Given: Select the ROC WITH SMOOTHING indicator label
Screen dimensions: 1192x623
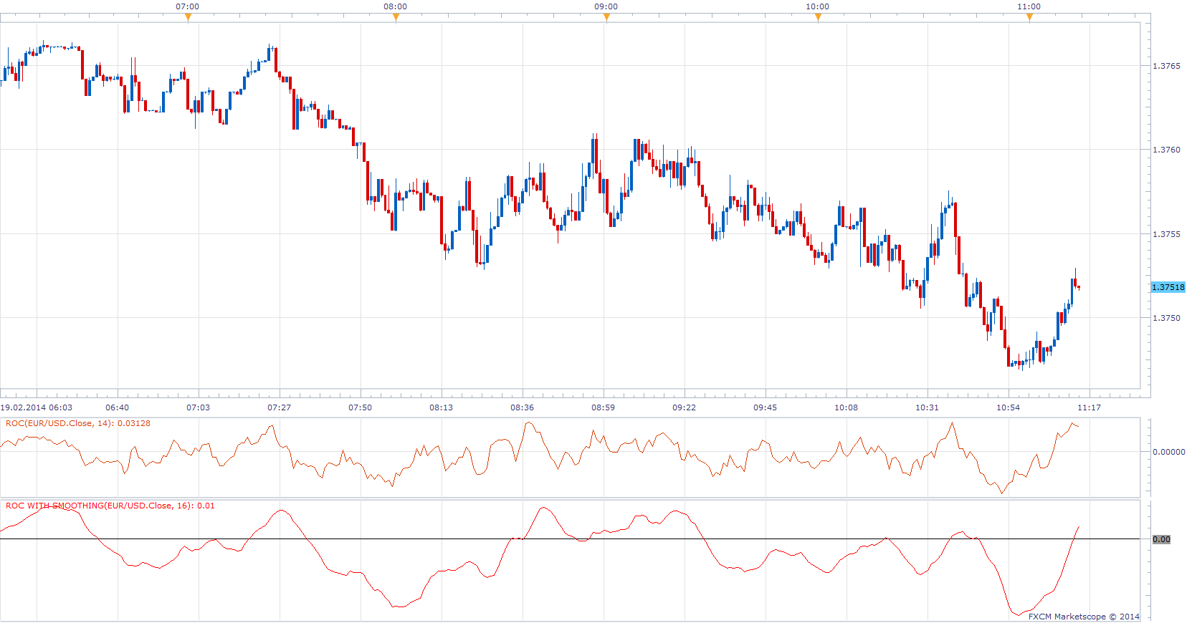Looking at the screenshot, I should tap(110, 506).
